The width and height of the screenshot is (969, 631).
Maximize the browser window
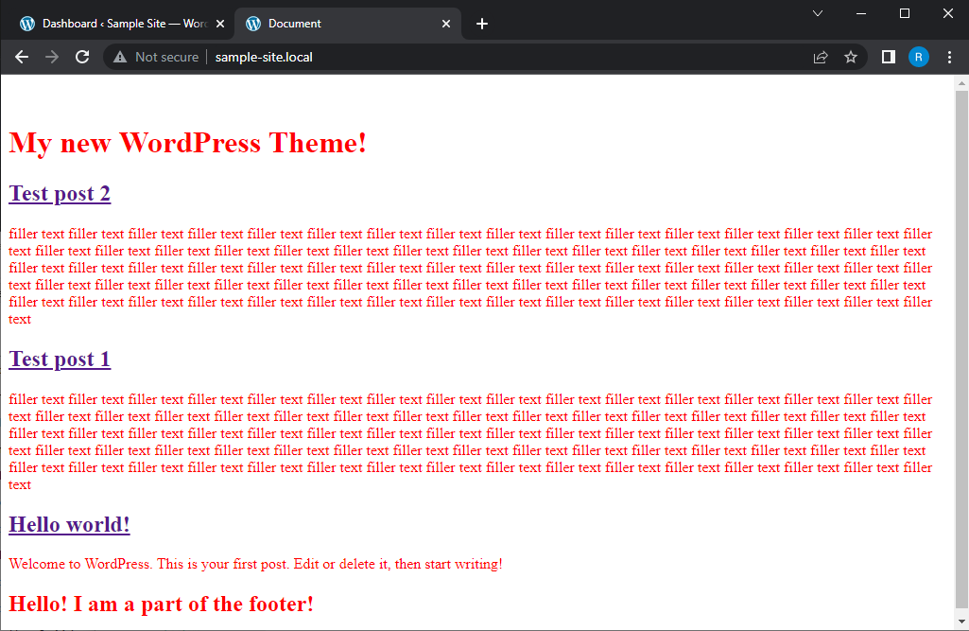(904, 13)
